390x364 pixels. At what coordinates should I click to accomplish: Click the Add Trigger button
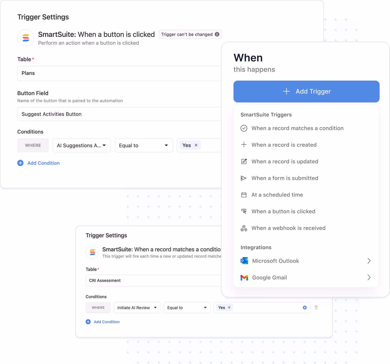[307, 92]
